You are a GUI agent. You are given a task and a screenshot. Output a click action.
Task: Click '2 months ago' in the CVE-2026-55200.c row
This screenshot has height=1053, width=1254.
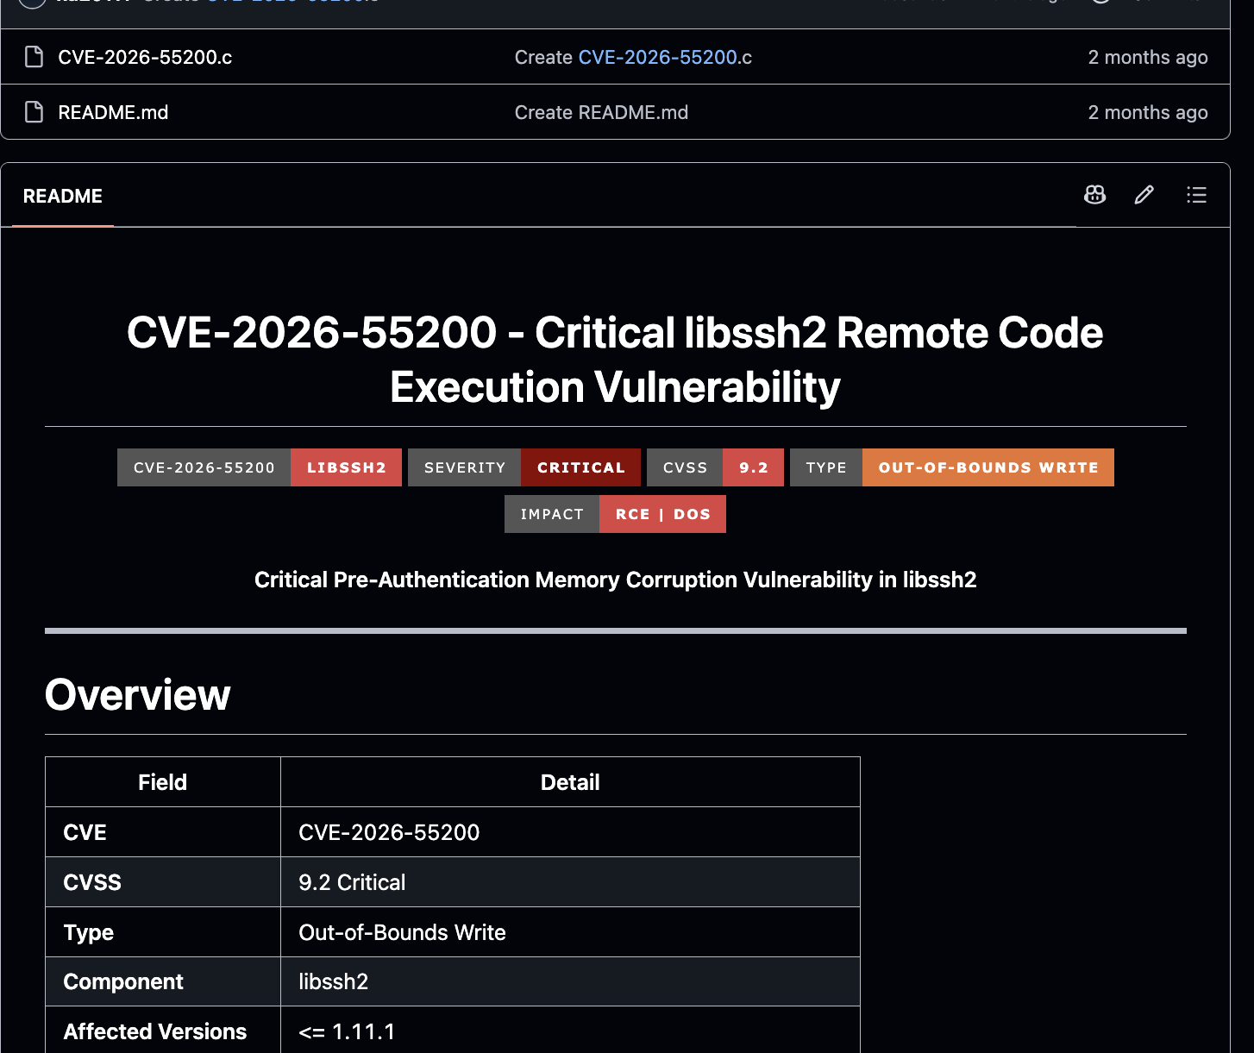(x=1148, y=57)
